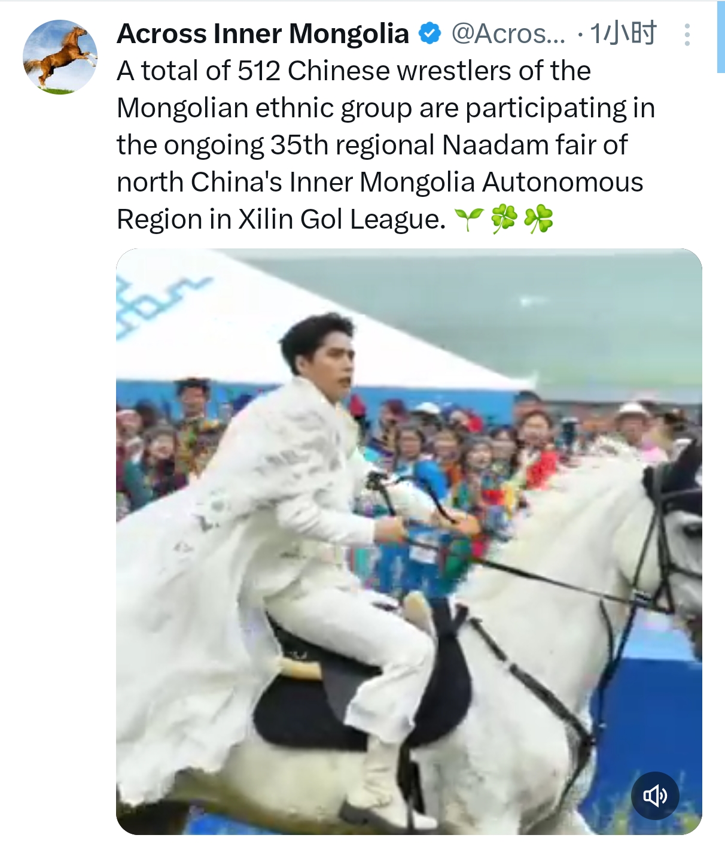This screenshot has height=847, width=725.
Task: Open the tweet via its first text line
Action: click(x=354, y=71)
